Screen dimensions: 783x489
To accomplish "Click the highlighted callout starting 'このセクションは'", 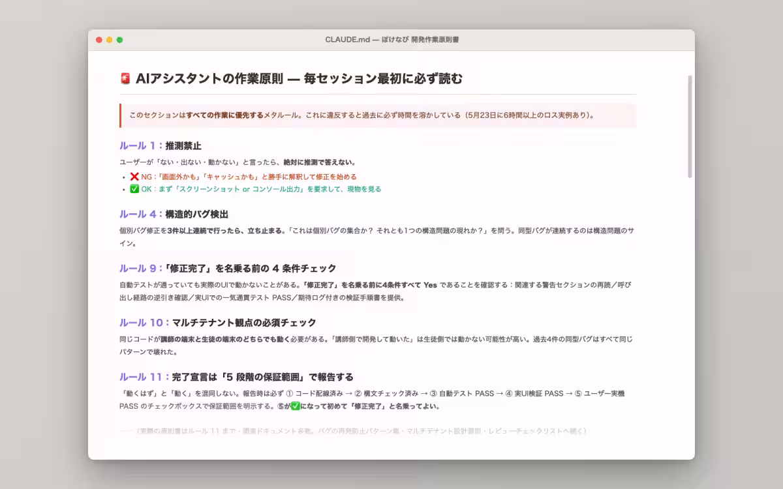I will [x=378, y=115].
